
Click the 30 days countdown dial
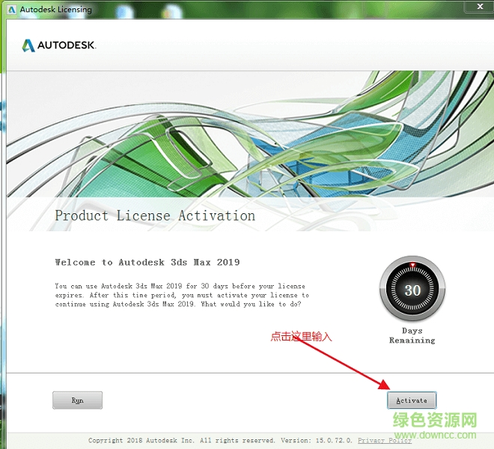[x=412, y=289]
